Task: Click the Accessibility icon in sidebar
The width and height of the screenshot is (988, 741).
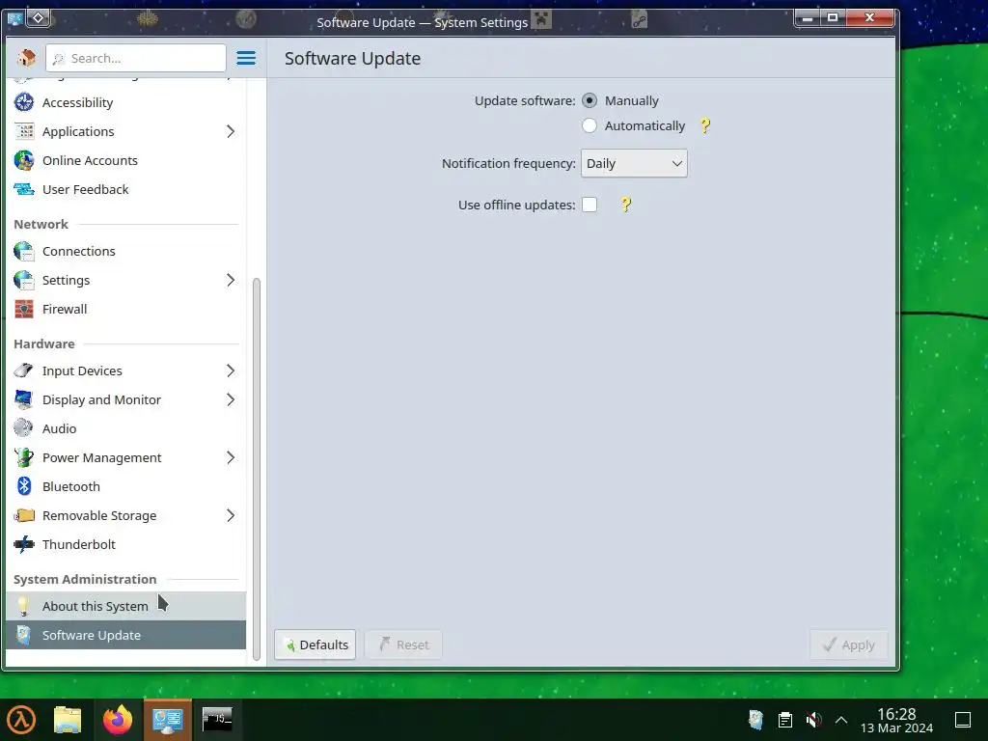Action: (24, 102)
